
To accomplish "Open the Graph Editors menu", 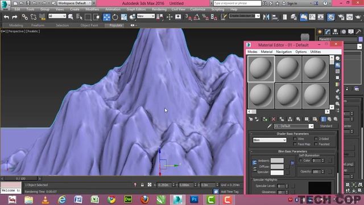I will tap(136, 9).
